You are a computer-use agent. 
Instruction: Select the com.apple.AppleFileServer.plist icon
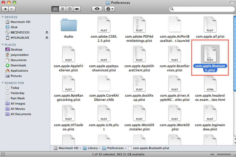(x=69, y=54)
